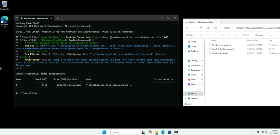
Task: Open Music pinned folder
Action: 193,79
